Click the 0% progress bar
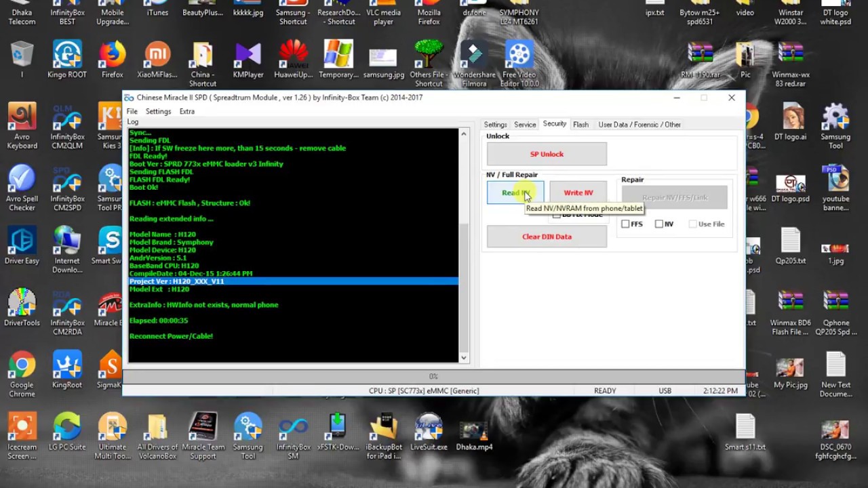Viewport: 868px width, 488px height. [x=433, y=376]
